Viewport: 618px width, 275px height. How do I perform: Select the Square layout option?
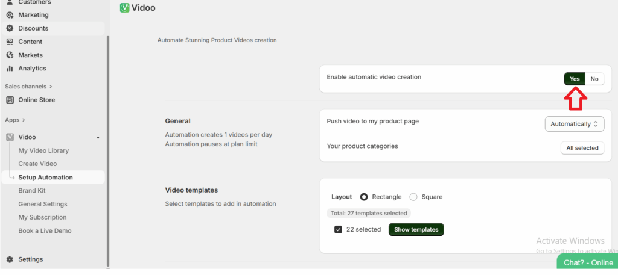click(413, 197)
